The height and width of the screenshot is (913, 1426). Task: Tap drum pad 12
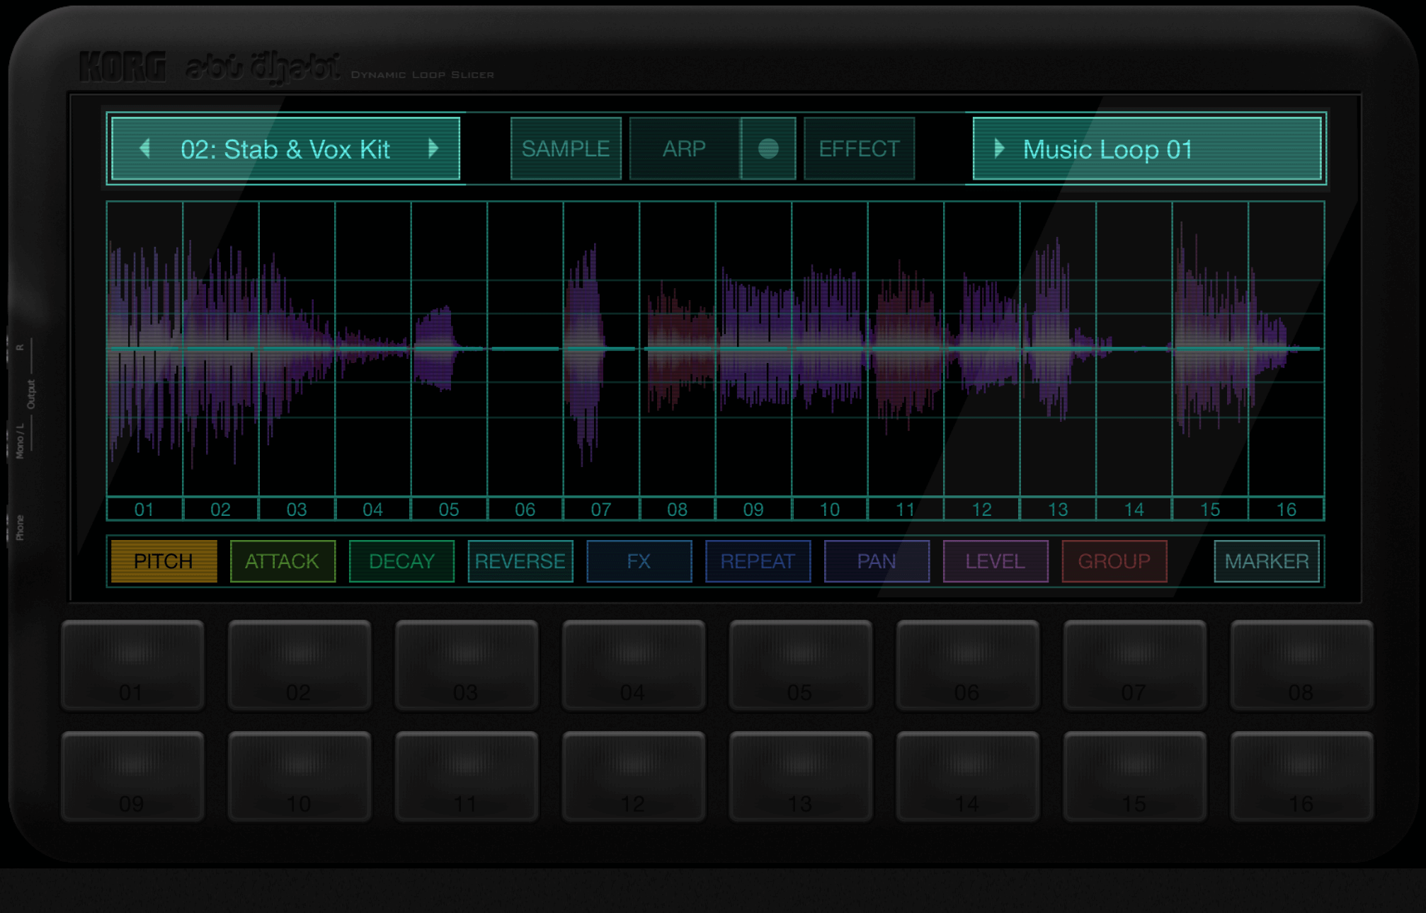point(633,776)
